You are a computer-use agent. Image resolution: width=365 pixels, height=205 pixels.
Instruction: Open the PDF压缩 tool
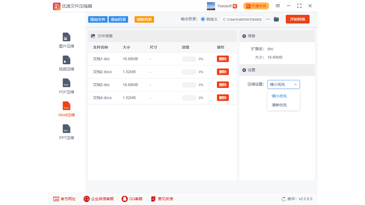click(x=66, y=86)
